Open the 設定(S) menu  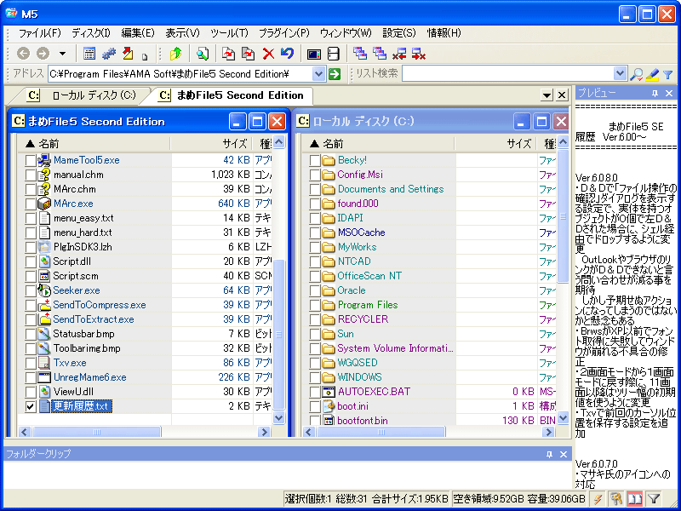pyautogui.click(x=399, y=33)
